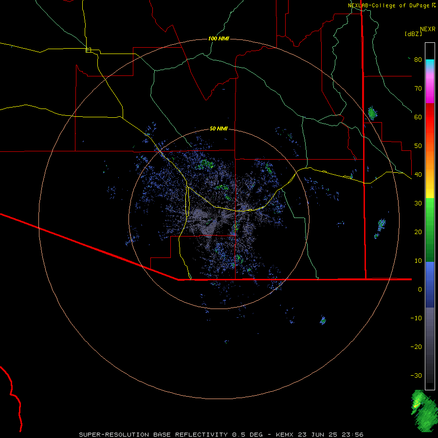This screenshot has height=438, width=438.
Task: Click the 50 dBZ scale value
Action: [418, 146]
